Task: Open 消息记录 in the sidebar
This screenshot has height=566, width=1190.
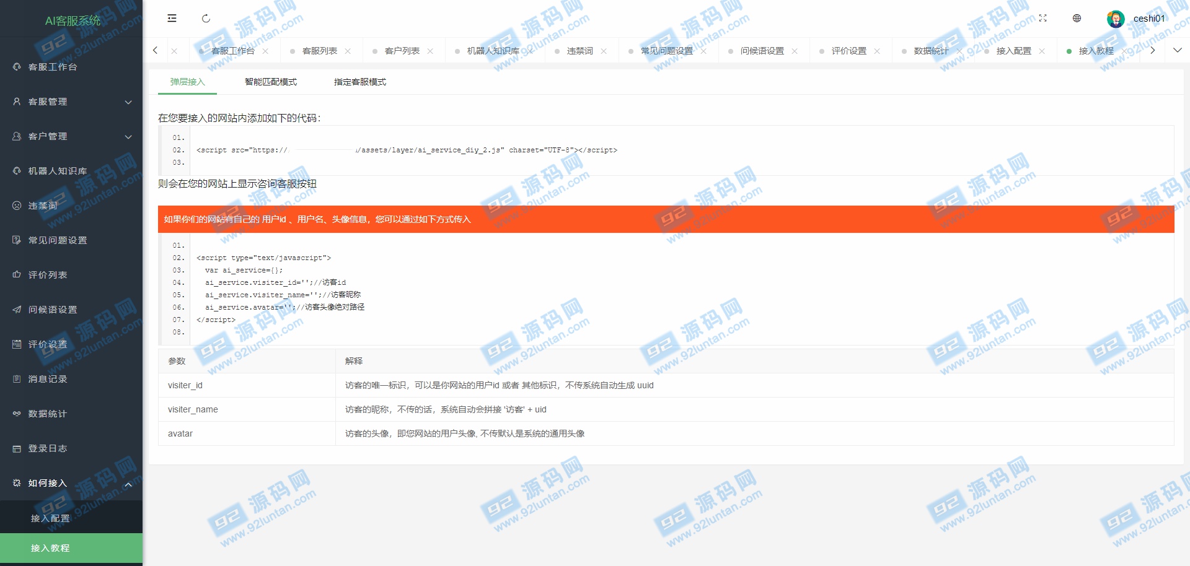Action: pyautogui.click(x=71, y=379)
